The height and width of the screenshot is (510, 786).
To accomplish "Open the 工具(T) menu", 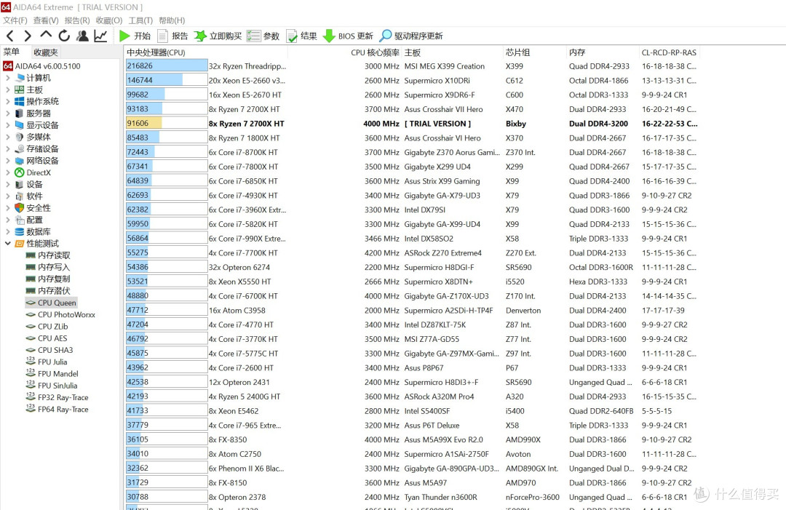I will tap(140, 20).
